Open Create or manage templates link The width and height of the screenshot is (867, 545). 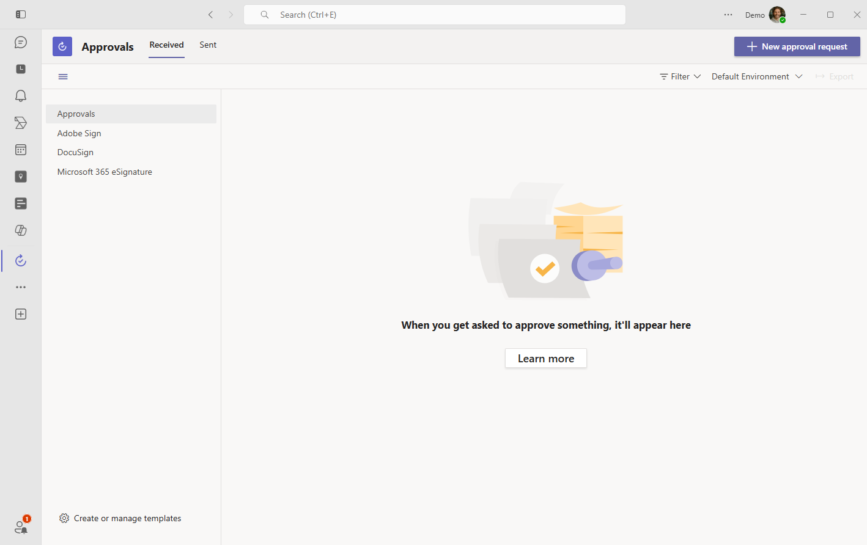pos(127,518)
